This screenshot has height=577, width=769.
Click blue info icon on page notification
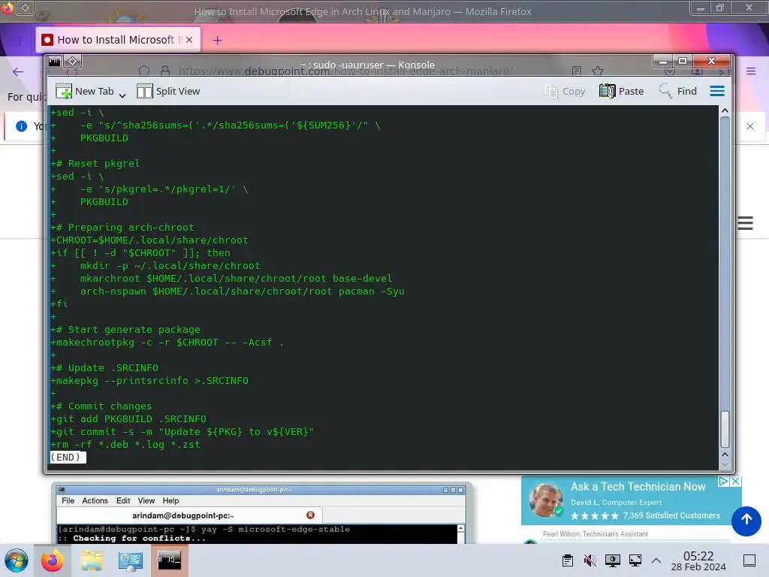tap(21, 126)
